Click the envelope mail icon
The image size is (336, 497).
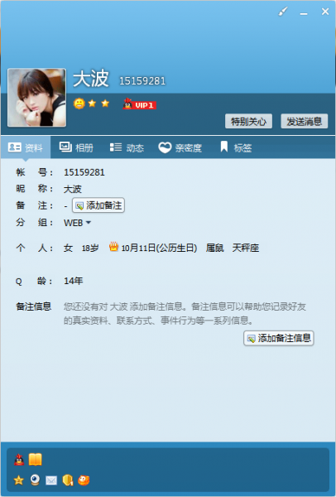tap(51, 480)
